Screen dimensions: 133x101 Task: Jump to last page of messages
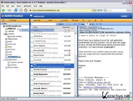101,24
